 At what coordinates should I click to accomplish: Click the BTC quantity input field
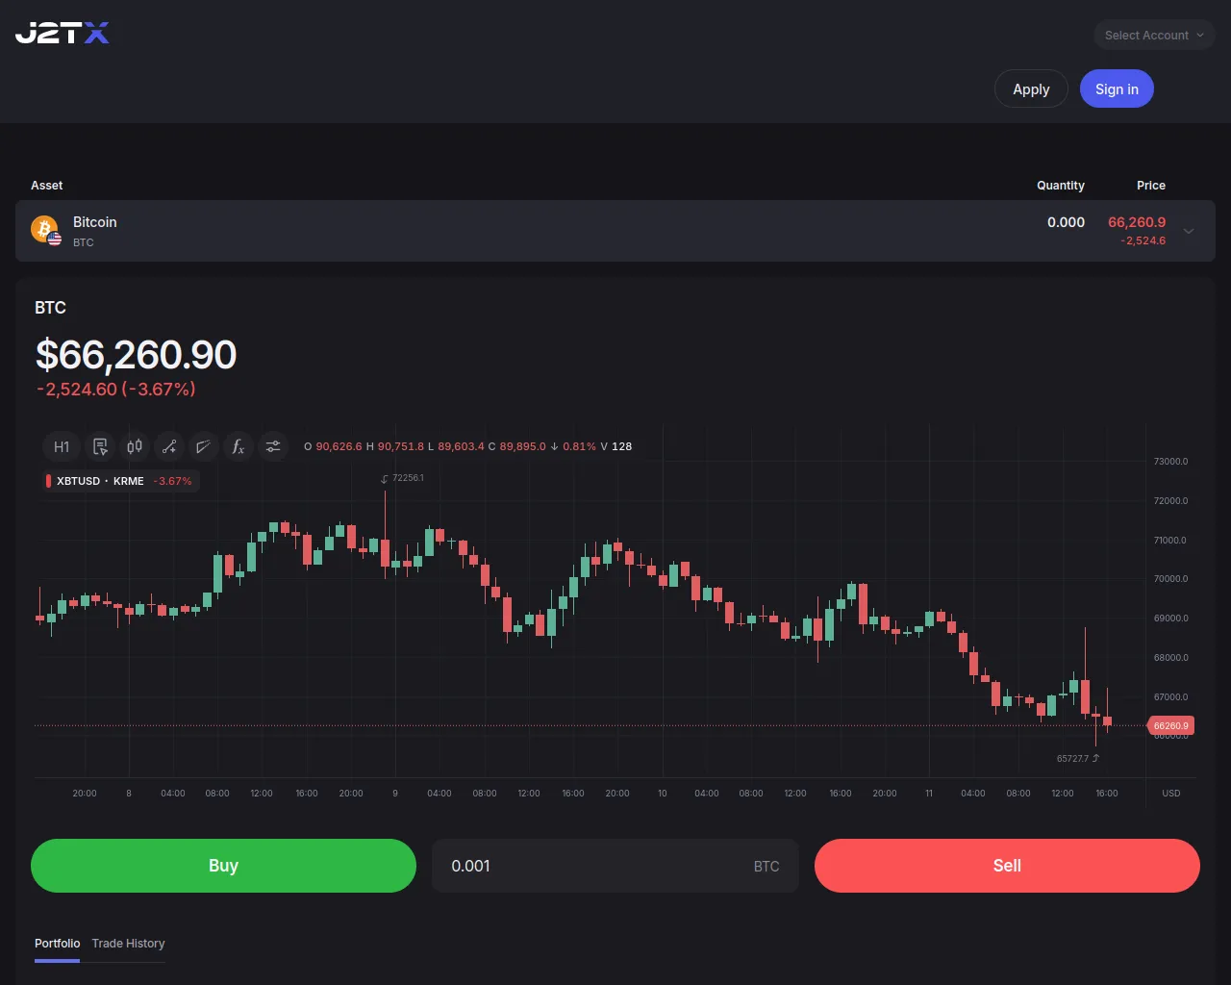(615, 866)
